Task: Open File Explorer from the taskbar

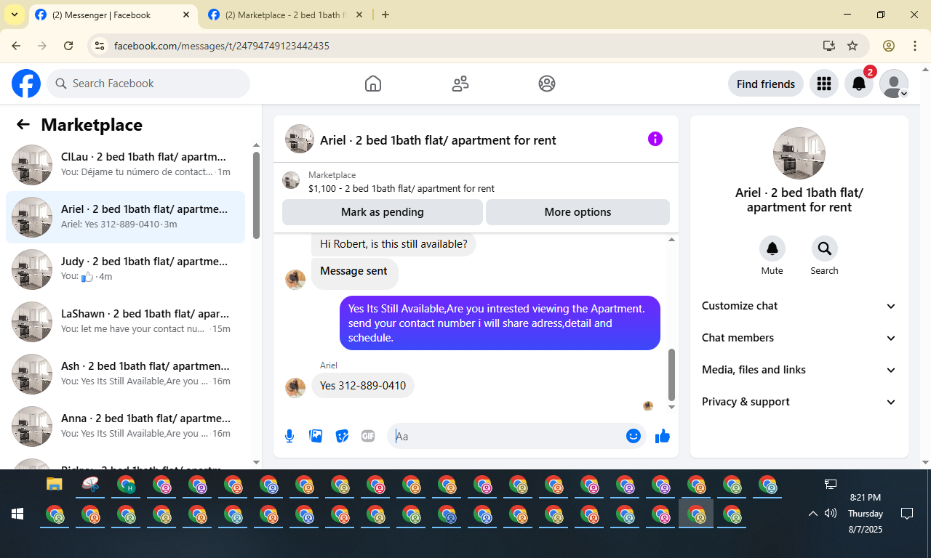Action: click(x=55, y=484)
